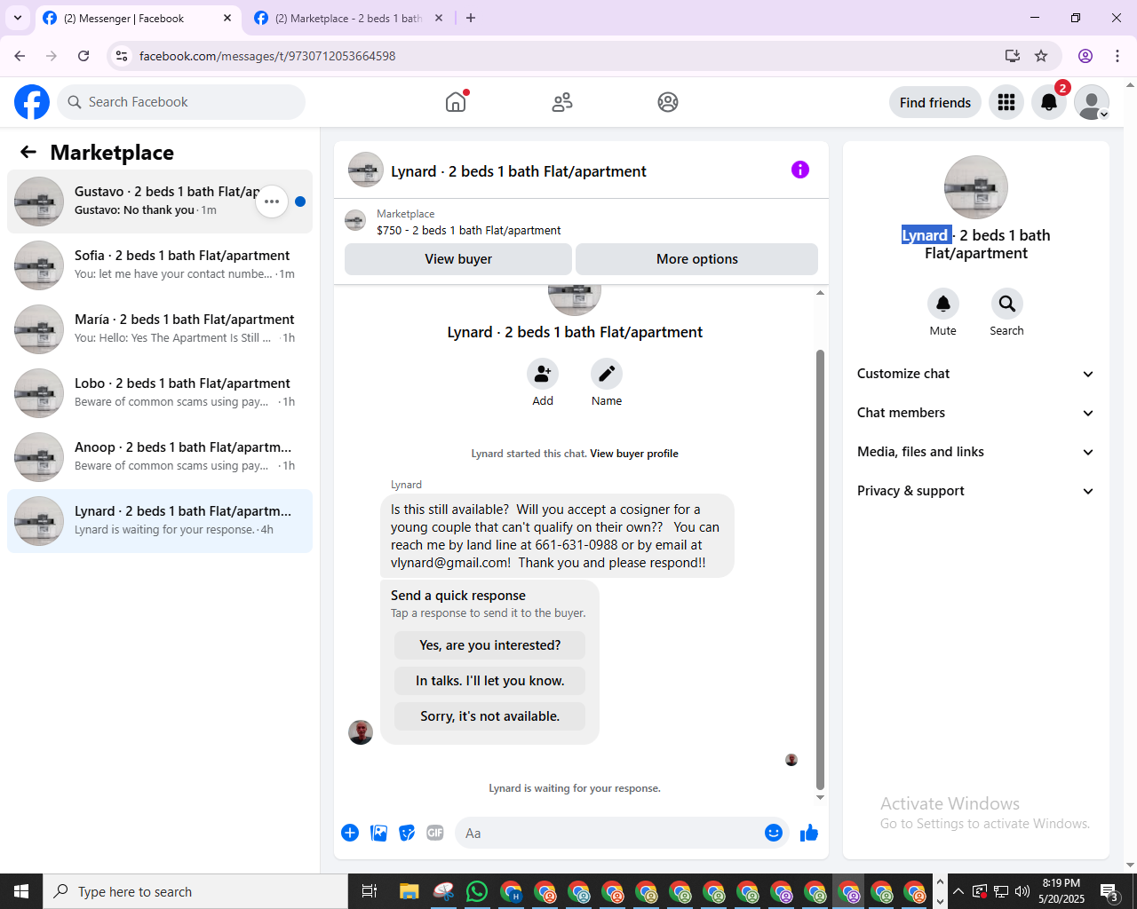The width and height of the screenshot is (1137, 909).
Task: Attach a photo file in composer
Action: click(378, 833)
